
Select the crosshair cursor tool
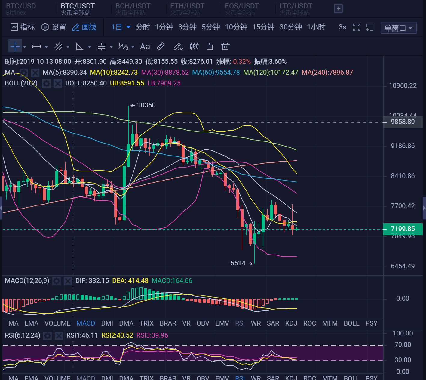pyautogui.click(x=15, y=47)
